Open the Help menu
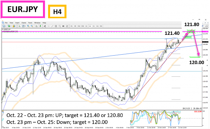210x129 pixels. click(x=44, y=23)
